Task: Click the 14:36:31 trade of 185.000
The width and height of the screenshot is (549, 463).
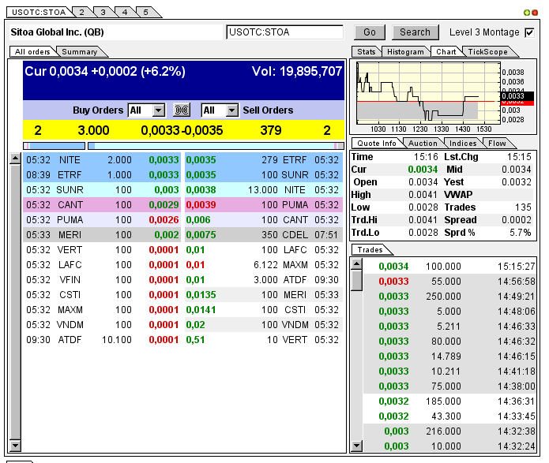Action: pos(450,401)
